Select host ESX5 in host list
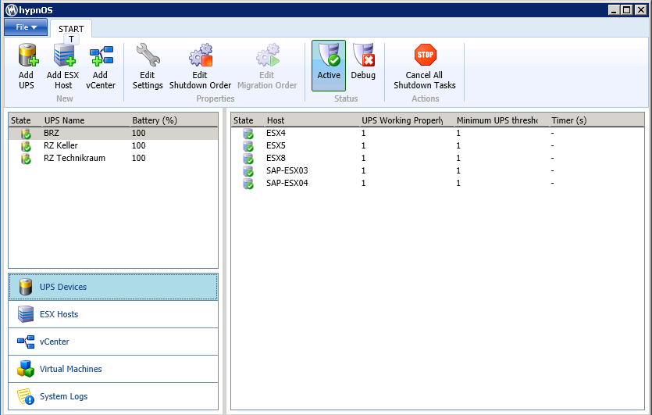652x415 pixels. (x=437, y=145)
